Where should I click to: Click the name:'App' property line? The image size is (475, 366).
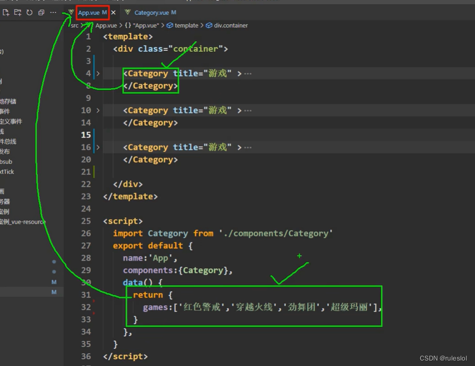coord(150,258)
